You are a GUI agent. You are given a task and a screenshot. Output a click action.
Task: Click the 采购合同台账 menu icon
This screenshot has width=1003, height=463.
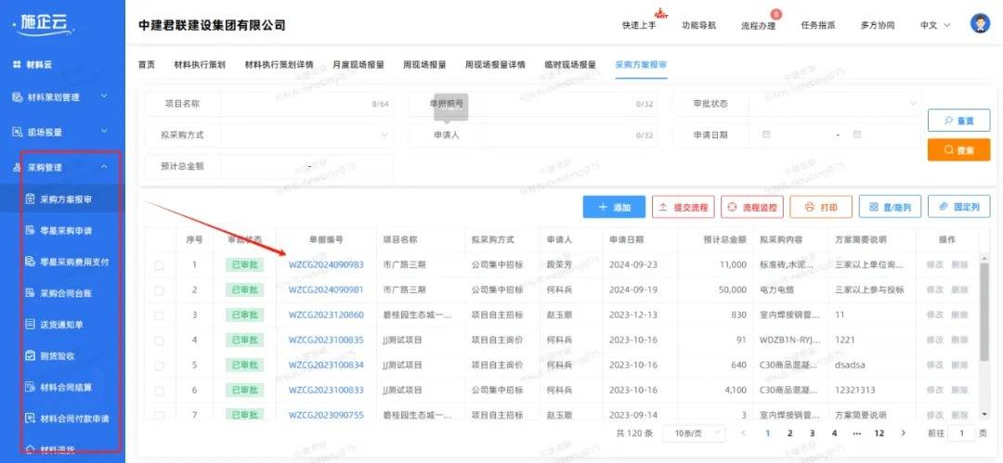(x=30, y=293)
